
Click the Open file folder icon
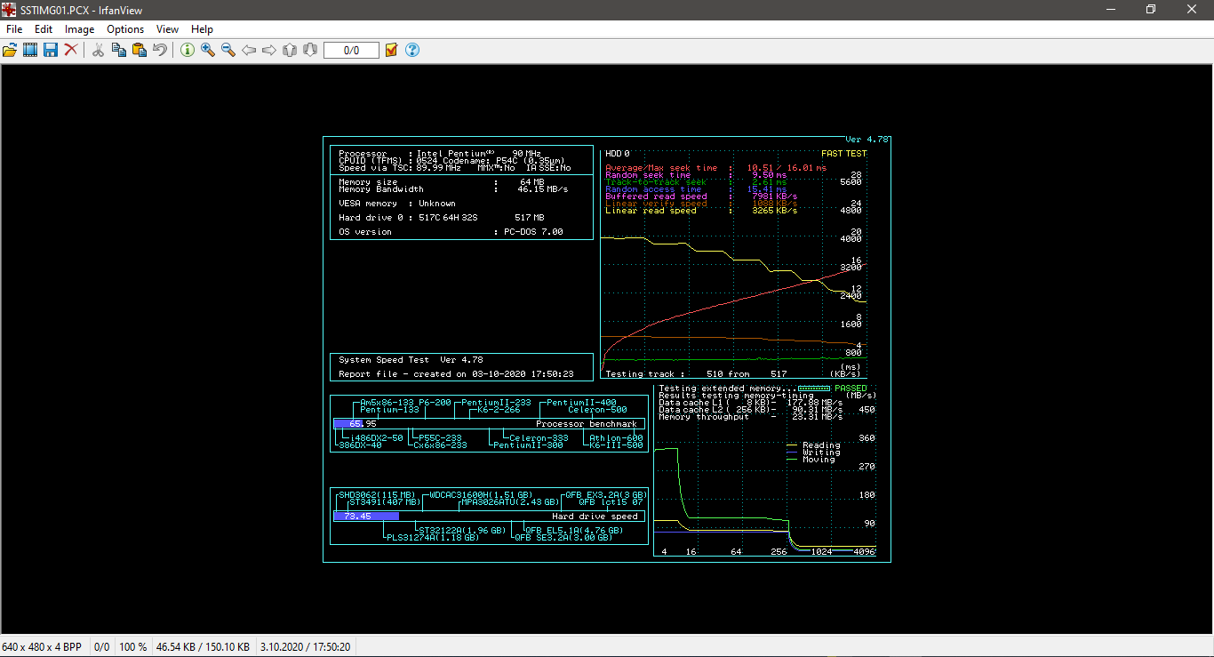pos(10,51)
